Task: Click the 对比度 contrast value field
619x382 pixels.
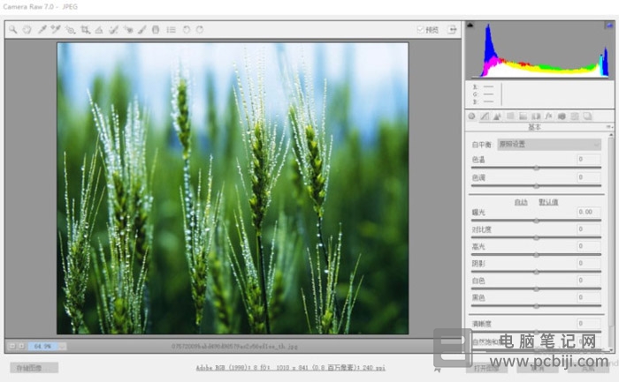Action: tap(589, 228)
